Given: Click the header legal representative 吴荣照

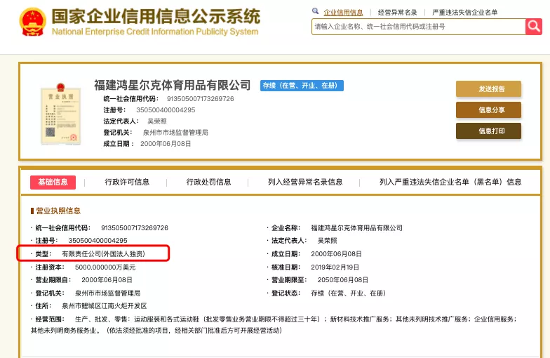Looking at the screenshot, I should point(157,121).
